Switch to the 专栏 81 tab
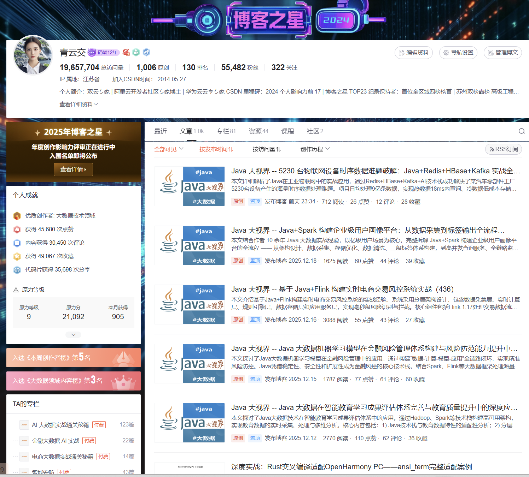The image size is (529, 477). [226, 131]
